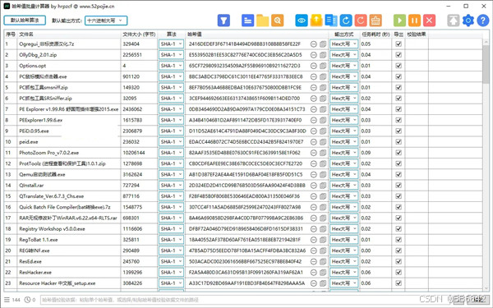
Task: Click the clock icon in status bar
Action: 28,300
